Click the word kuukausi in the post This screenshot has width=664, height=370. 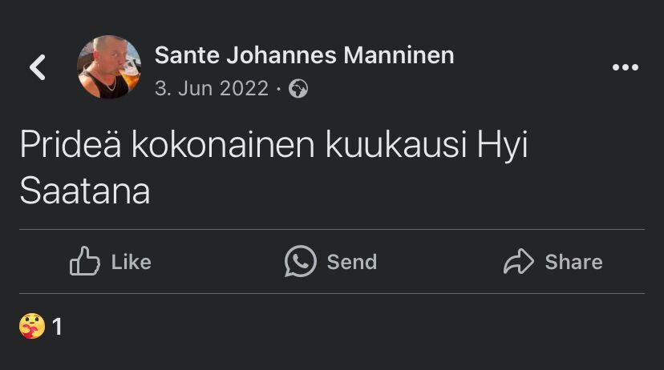tap(386, 148)
